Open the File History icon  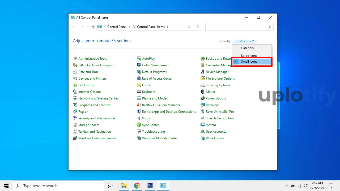coord(75,85)
